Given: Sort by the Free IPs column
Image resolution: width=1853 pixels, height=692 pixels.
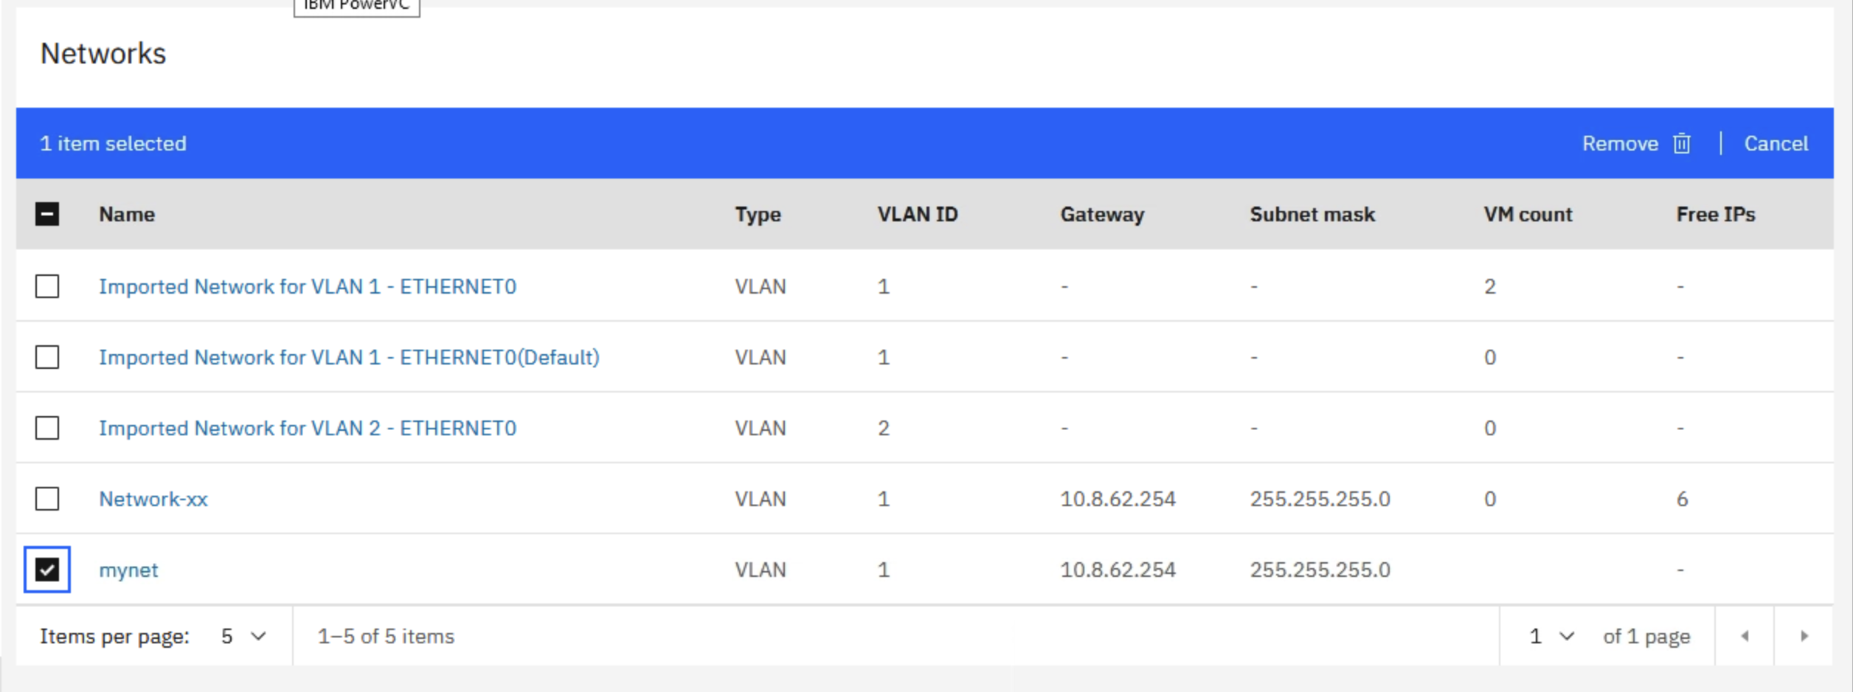Looking at the screenshot, I should [x=1716, y=214].
